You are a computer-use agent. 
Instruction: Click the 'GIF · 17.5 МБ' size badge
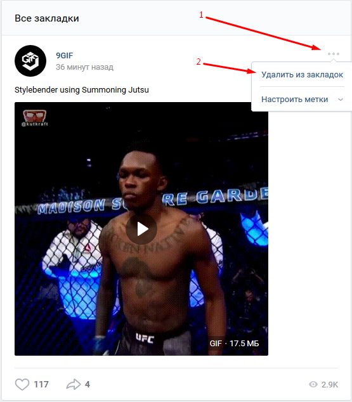[234, 343]
